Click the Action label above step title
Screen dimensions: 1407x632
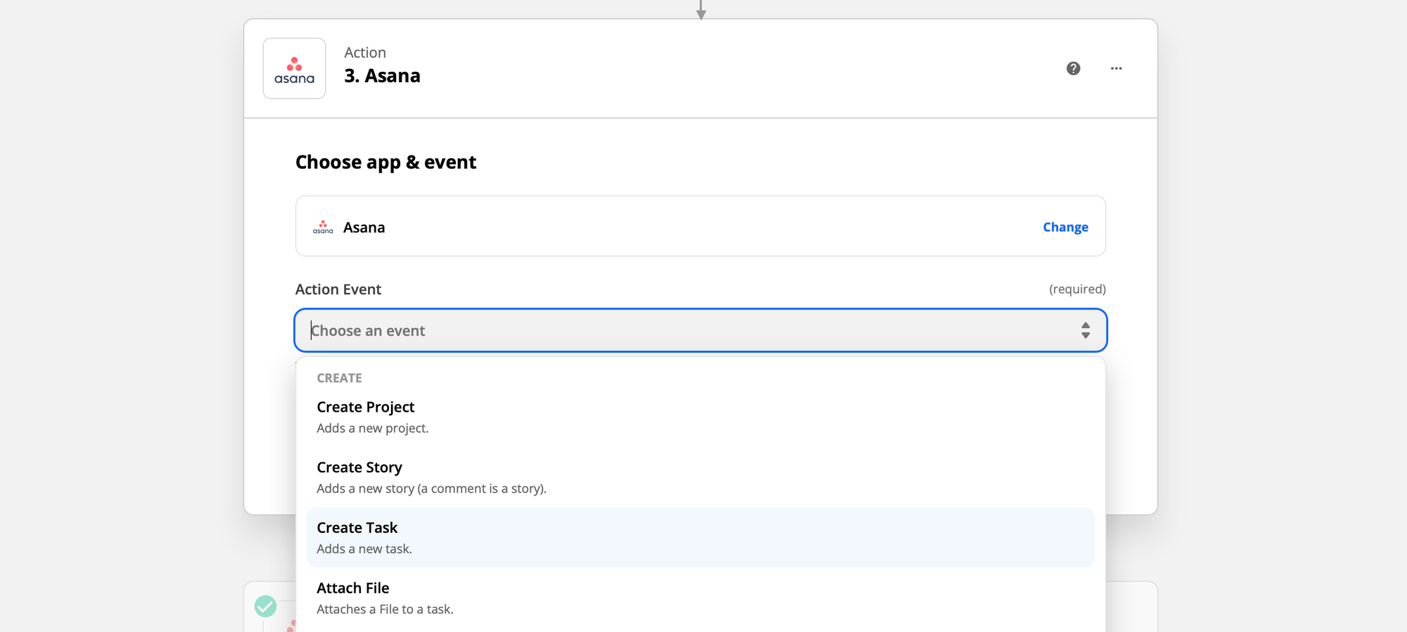tap(365, 53)
